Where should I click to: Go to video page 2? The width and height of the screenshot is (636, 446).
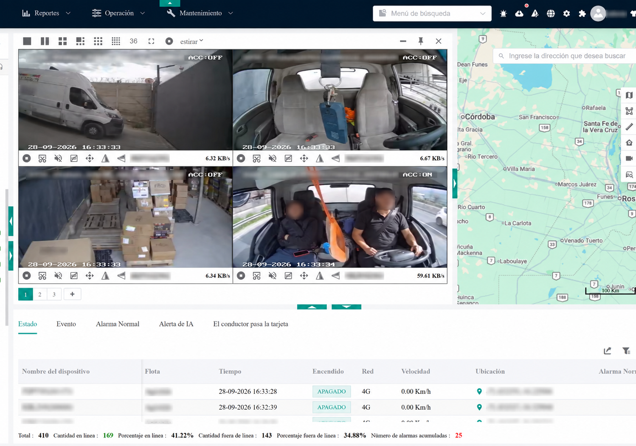pos(40,294)
